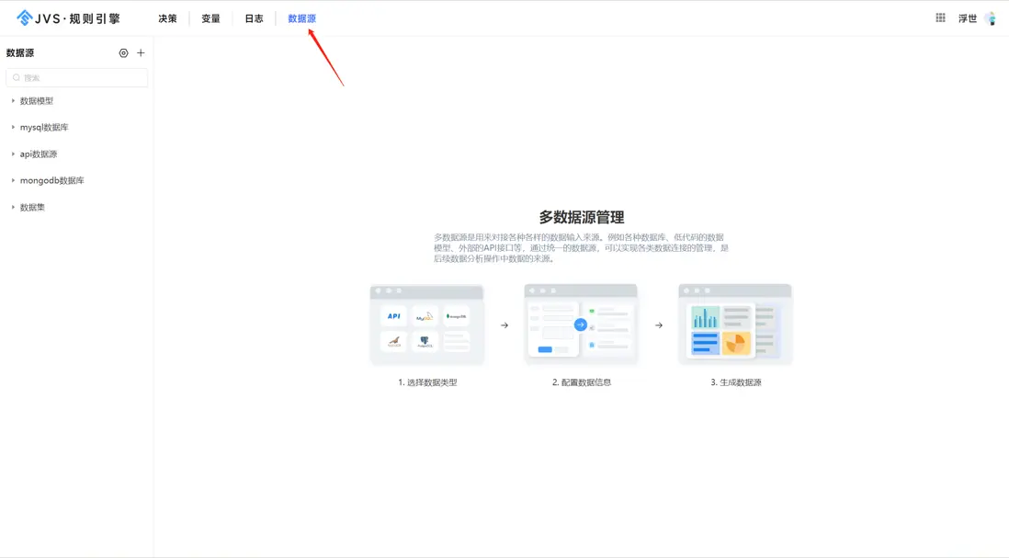The width and height of the screenshot is (1009, 558).
Task: Click the magnifier icon in the search box
Action: click(x=16, y=77)
